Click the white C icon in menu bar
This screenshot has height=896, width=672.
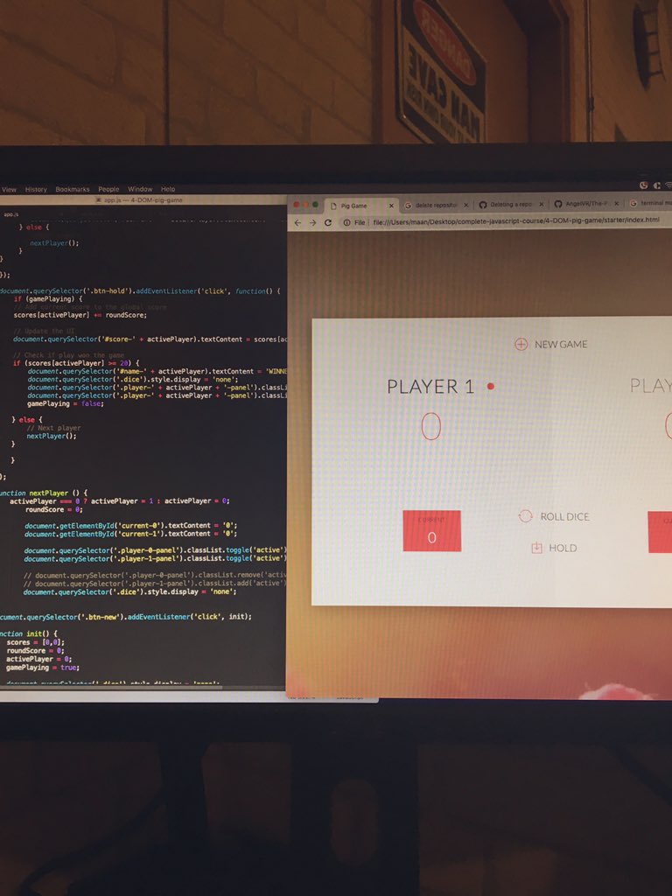pyautogui.click(x=656, y=185)
